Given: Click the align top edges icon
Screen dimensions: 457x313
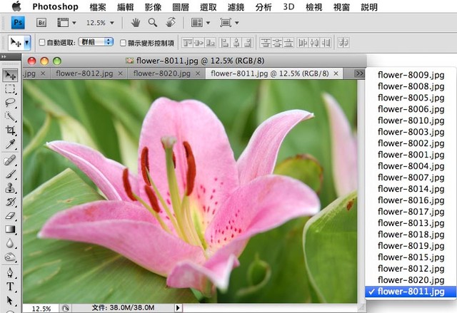Looking at the screenshot, I should tap(187, 43).
